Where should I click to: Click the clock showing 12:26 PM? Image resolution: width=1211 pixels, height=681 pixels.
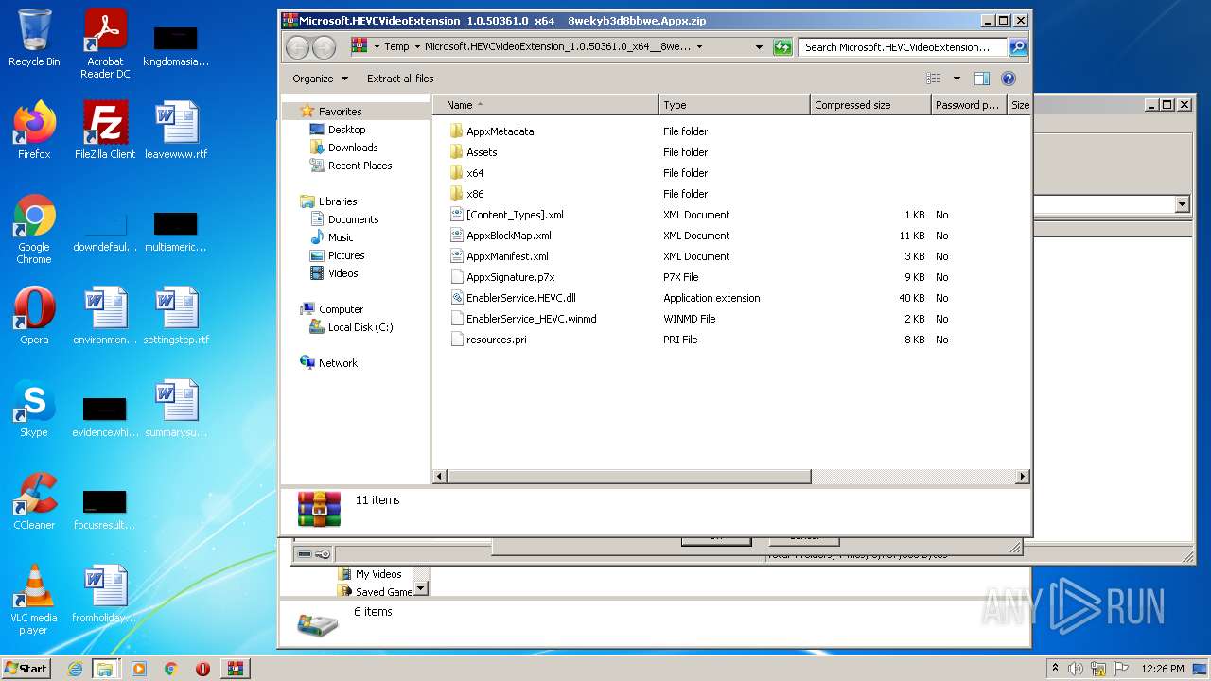pyautogui.click(x=1163, y=669)
